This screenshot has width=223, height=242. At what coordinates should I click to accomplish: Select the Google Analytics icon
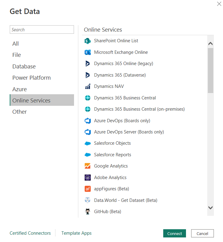point(88,166)
